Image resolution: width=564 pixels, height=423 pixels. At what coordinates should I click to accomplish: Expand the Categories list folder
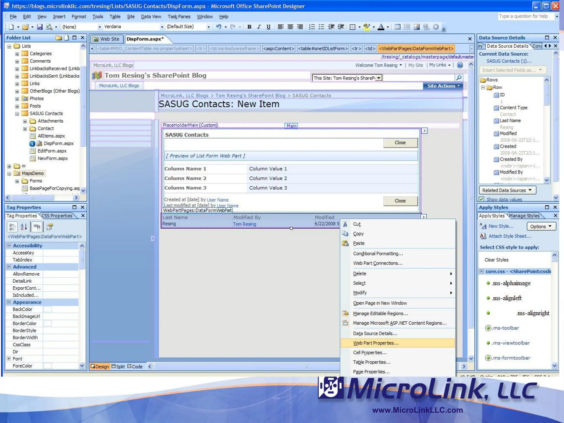click(x=17, y=54)
